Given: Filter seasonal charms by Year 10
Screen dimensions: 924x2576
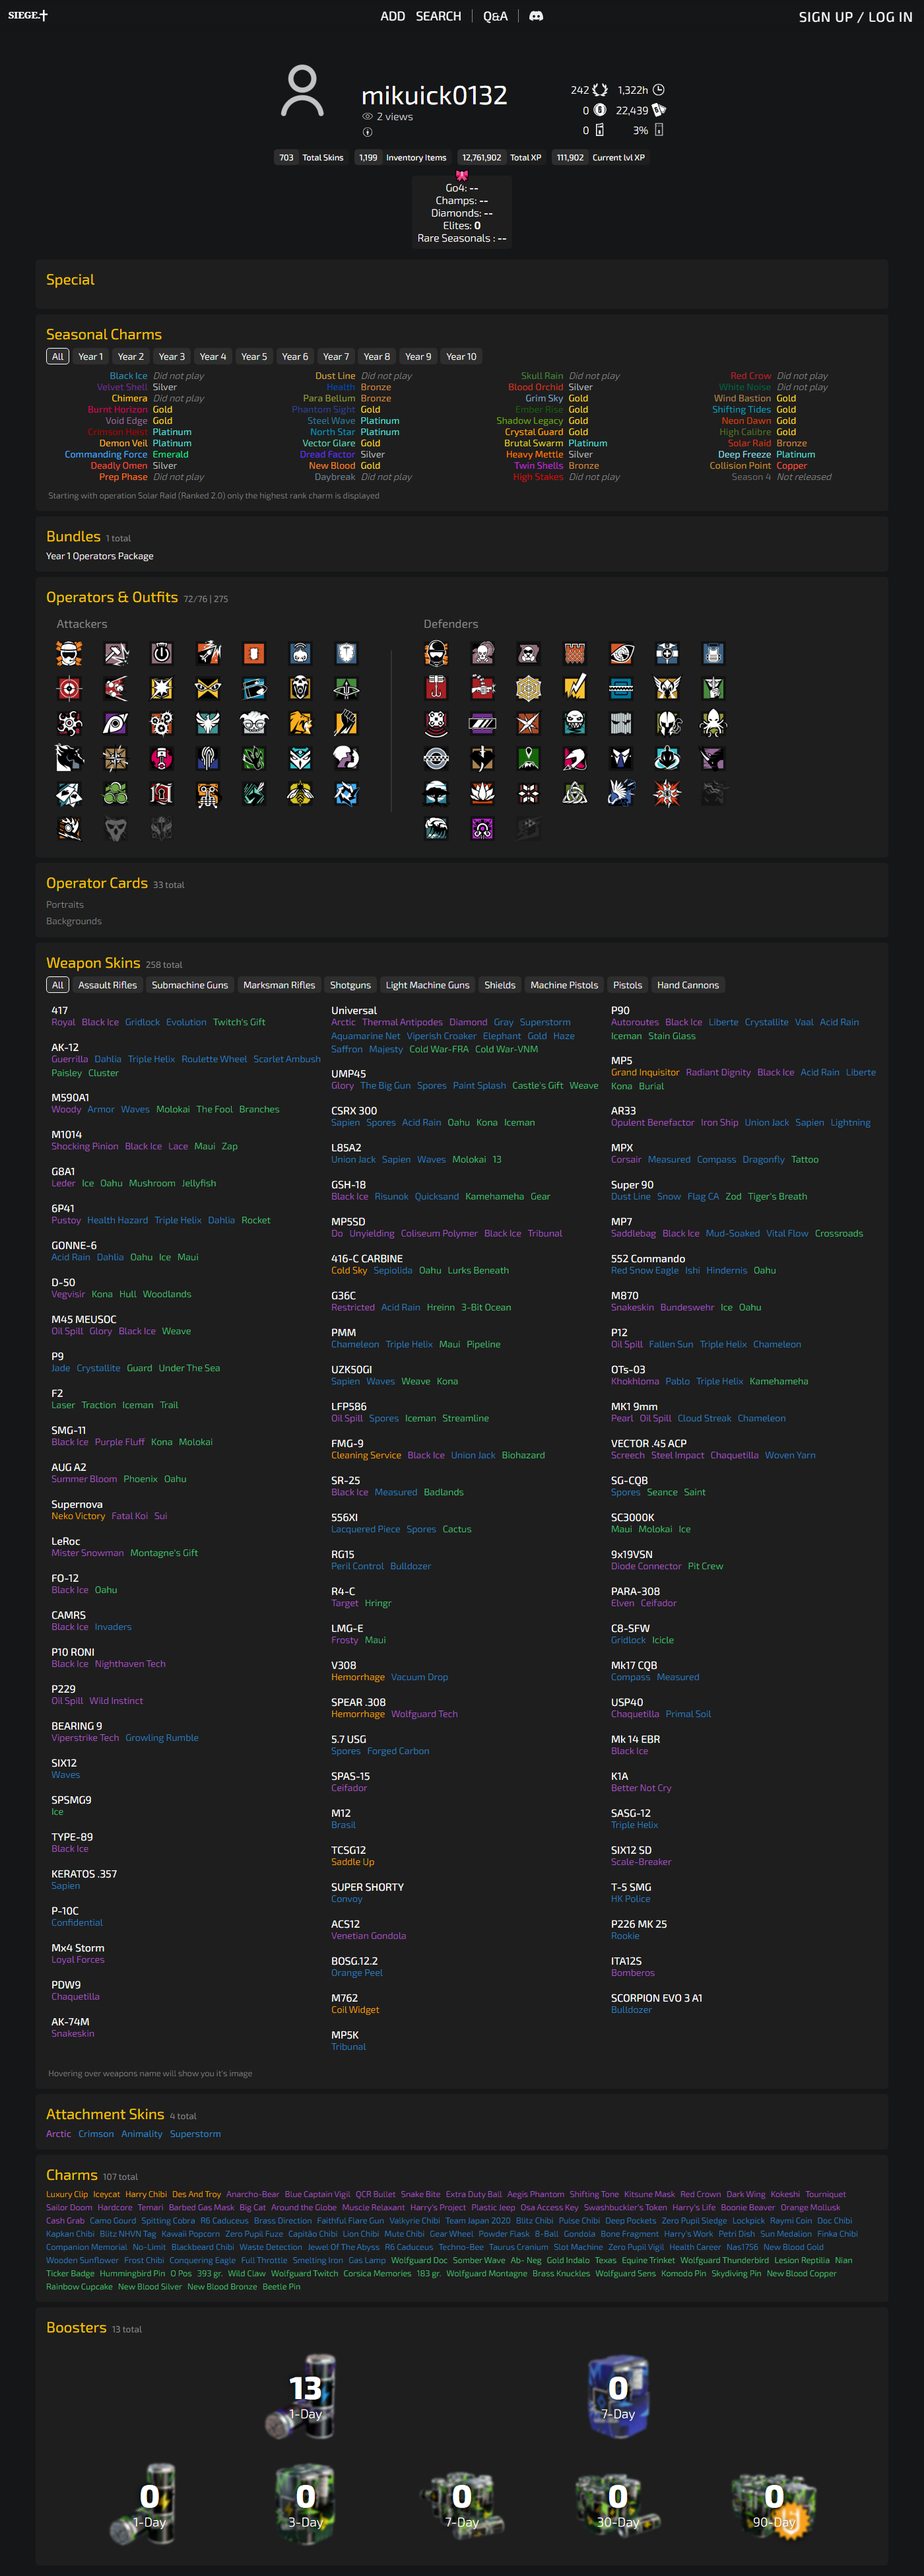Looking at the screenshot, I should (x=461, y=357).
